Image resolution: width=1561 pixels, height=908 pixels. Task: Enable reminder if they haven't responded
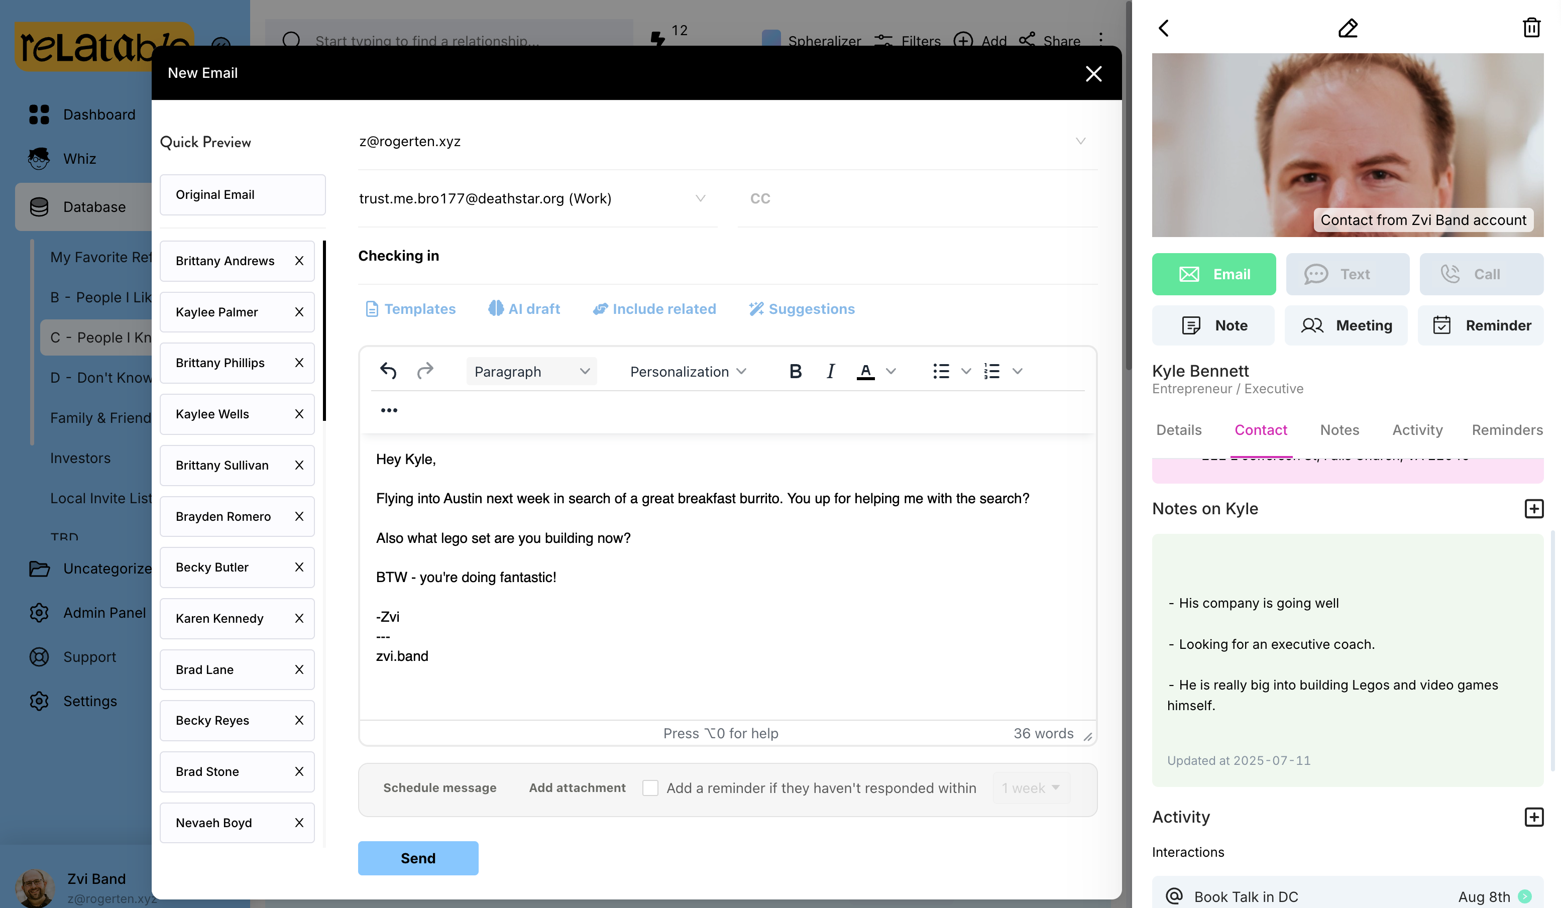tap(650, 787)
